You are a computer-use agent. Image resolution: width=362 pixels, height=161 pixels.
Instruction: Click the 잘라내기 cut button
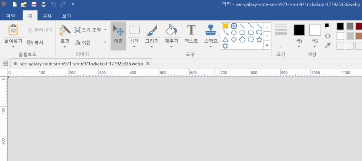tap(40, 30)
